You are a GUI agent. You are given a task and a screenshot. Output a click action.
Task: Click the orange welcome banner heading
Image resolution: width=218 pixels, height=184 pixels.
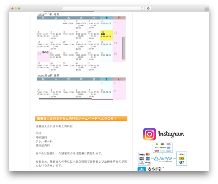81,118
